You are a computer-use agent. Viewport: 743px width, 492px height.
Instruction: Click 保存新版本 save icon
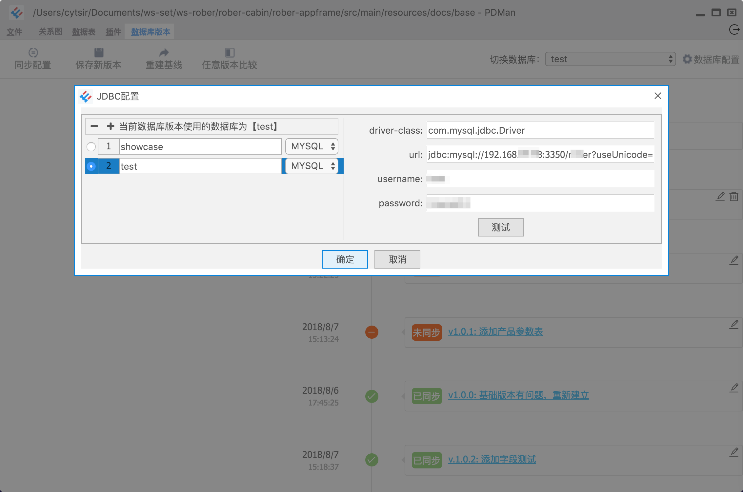(x=99, y=52)
